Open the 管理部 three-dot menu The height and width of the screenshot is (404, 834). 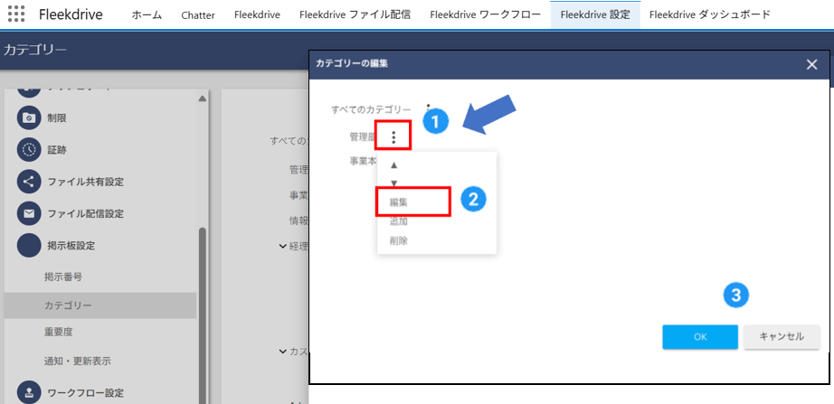[x=393, y=137]
